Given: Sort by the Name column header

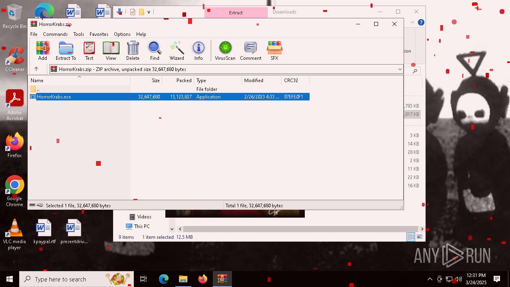Looking at the screenshot, I should tap(79, 81).
